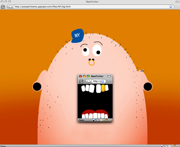This screenshot has width=180, height=147.
Task: Click the TAG icon in the main toolbar
Action: (x=3, y=7)
